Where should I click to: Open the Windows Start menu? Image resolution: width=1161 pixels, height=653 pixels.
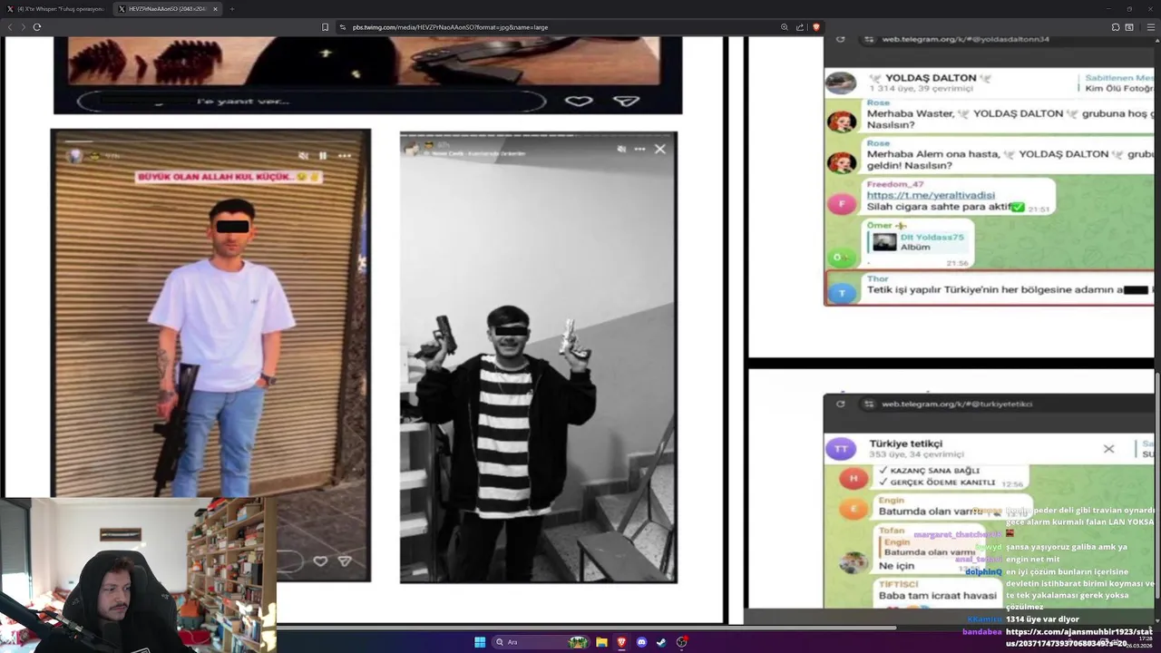pos(480,642)
